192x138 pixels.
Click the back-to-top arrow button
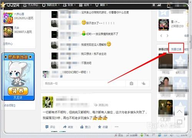[x=179, y=112]
